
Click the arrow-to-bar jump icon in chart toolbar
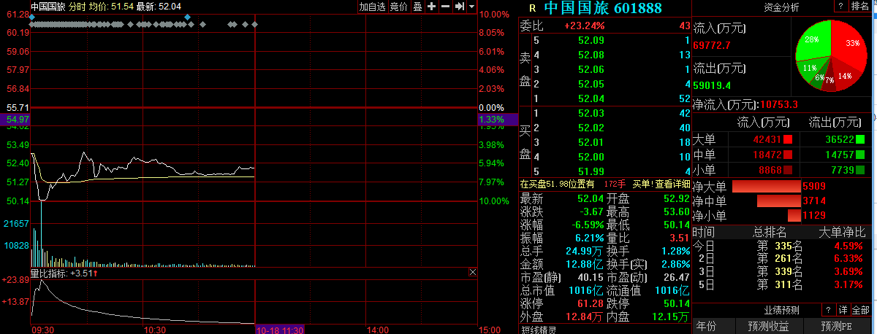coord(460,7)
